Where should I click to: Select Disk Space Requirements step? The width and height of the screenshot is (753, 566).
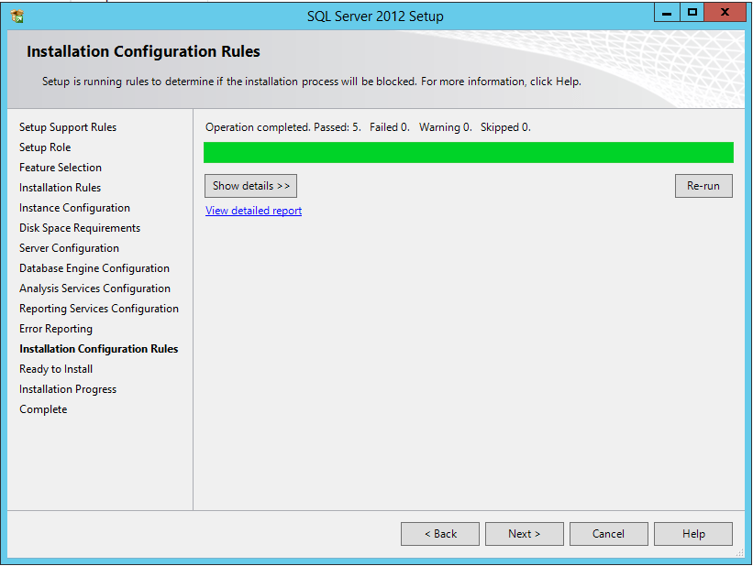[80, 228]
